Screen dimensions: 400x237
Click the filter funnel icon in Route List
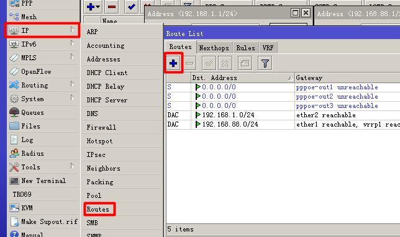(x=265, y=63)
